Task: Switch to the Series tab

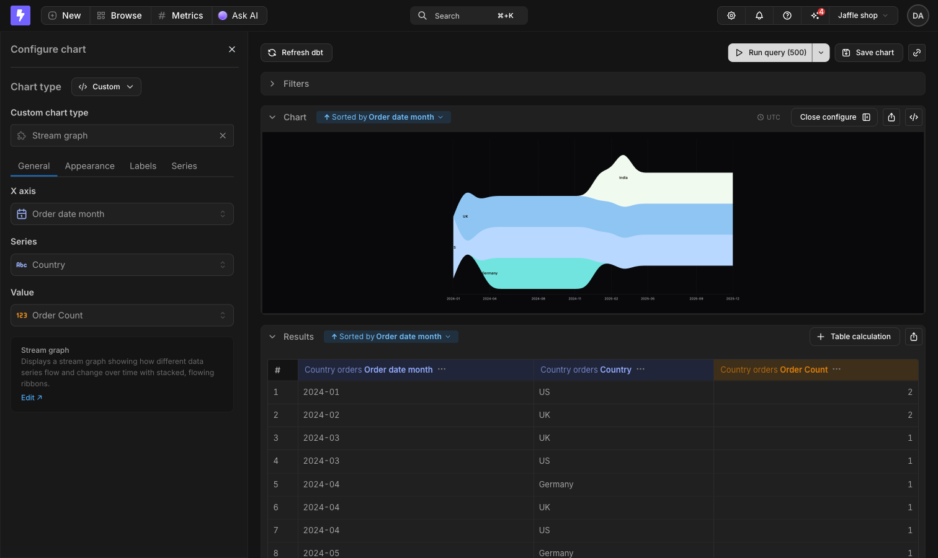Action: (184, 166)
